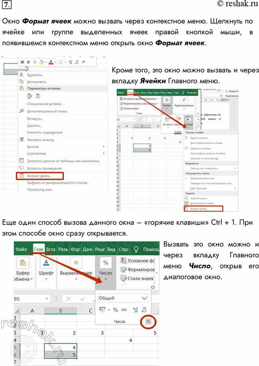Select Автоподбор ширины столбца
Image resolution: width=259 pixels, height=366 pixels.
(208, 153)
